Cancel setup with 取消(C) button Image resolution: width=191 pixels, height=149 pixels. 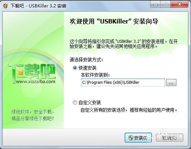pos(169,138)
